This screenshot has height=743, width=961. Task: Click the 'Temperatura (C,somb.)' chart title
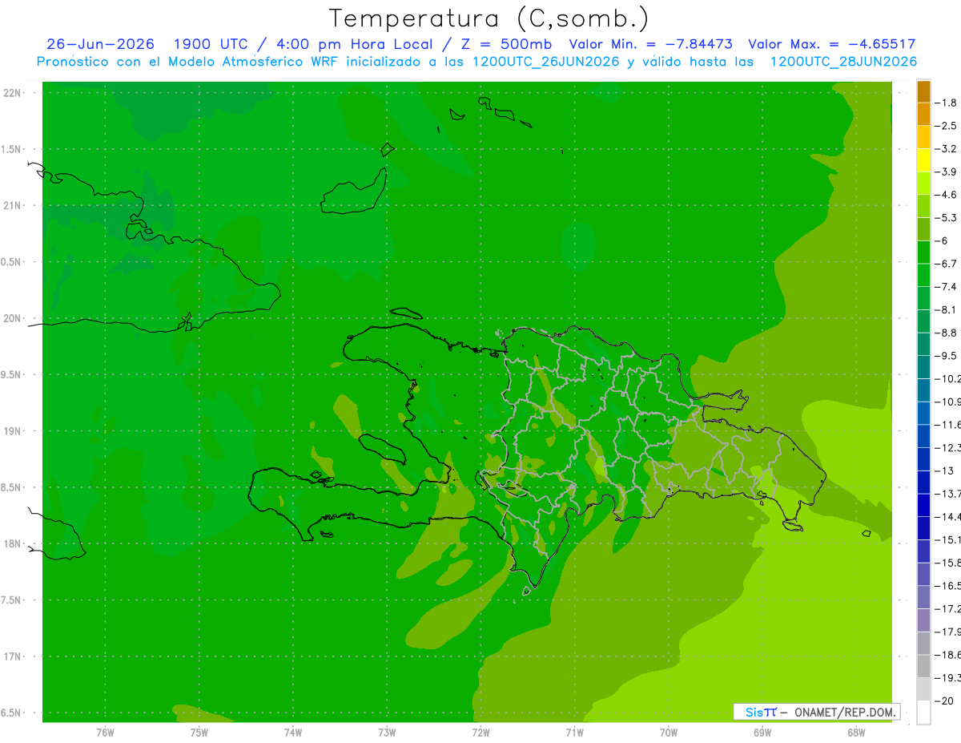point(489,18)
